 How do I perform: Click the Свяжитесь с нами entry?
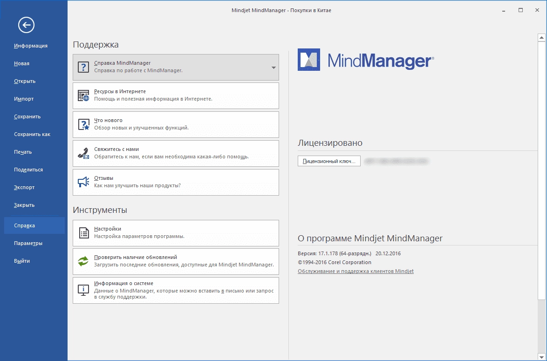(176, 153)
